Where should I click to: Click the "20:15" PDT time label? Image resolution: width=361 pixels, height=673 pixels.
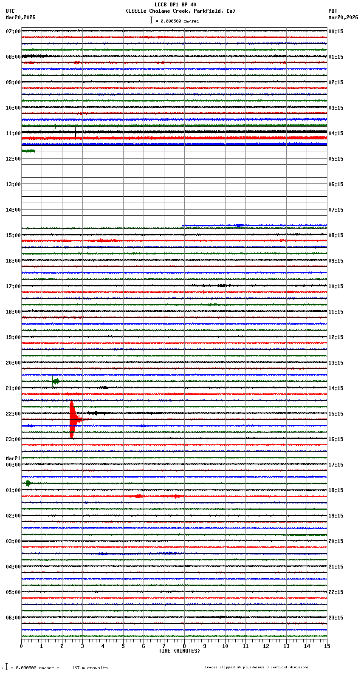[x=336, y=541]
